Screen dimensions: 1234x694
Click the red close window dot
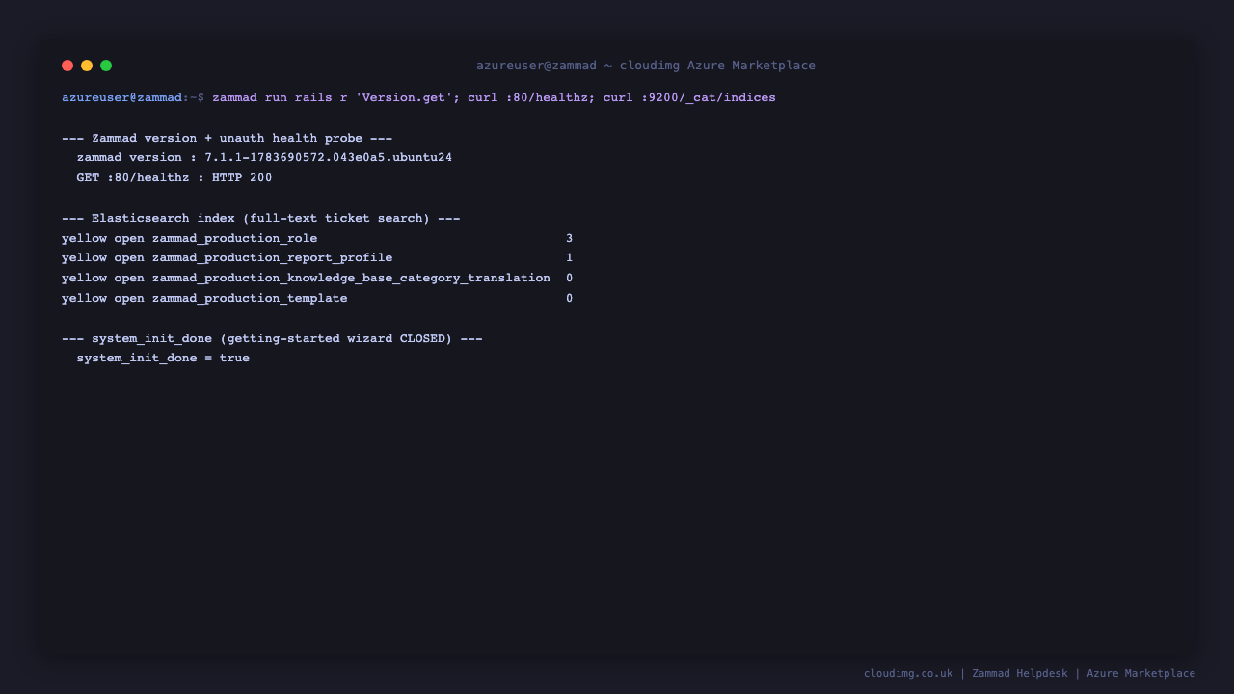(x=67, y=66)
